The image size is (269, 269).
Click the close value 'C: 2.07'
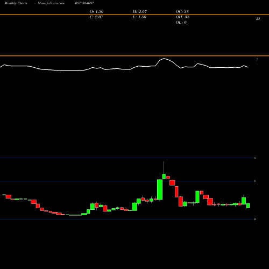point(96,17)
